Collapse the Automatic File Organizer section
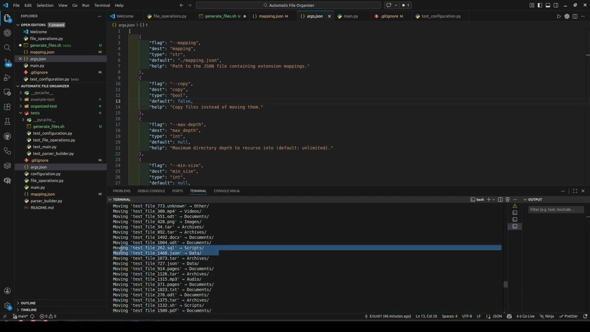This screenshot has height=332, width=590. (18, 86)
